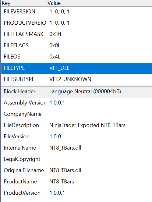
Task: Click the highlighted FILETYPE row
Action: coord(77,69)
